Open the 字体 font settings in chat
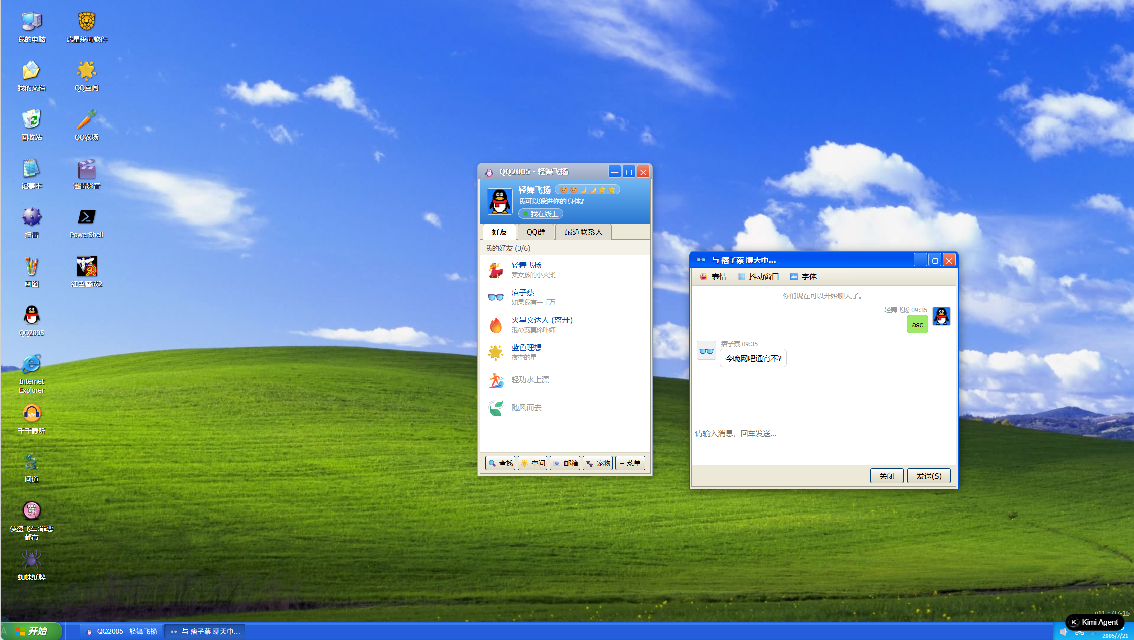The height and width of the screenshot is (640, 1134). [803, 277]
